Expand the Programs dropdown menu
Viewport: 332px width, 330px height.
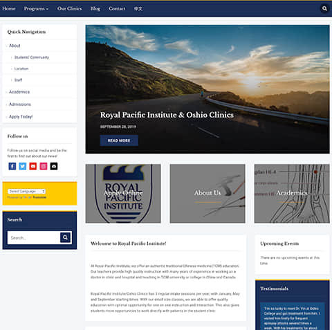click(36, 8)
